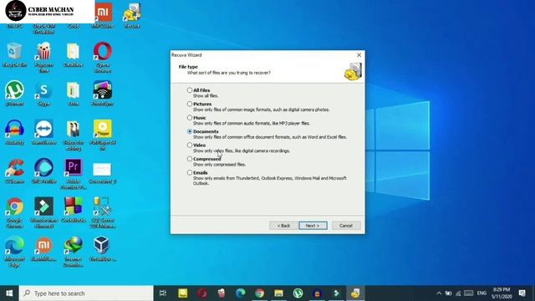
Task: Open the VirtualBox cube desktop icon
Action: click(102, 249)
